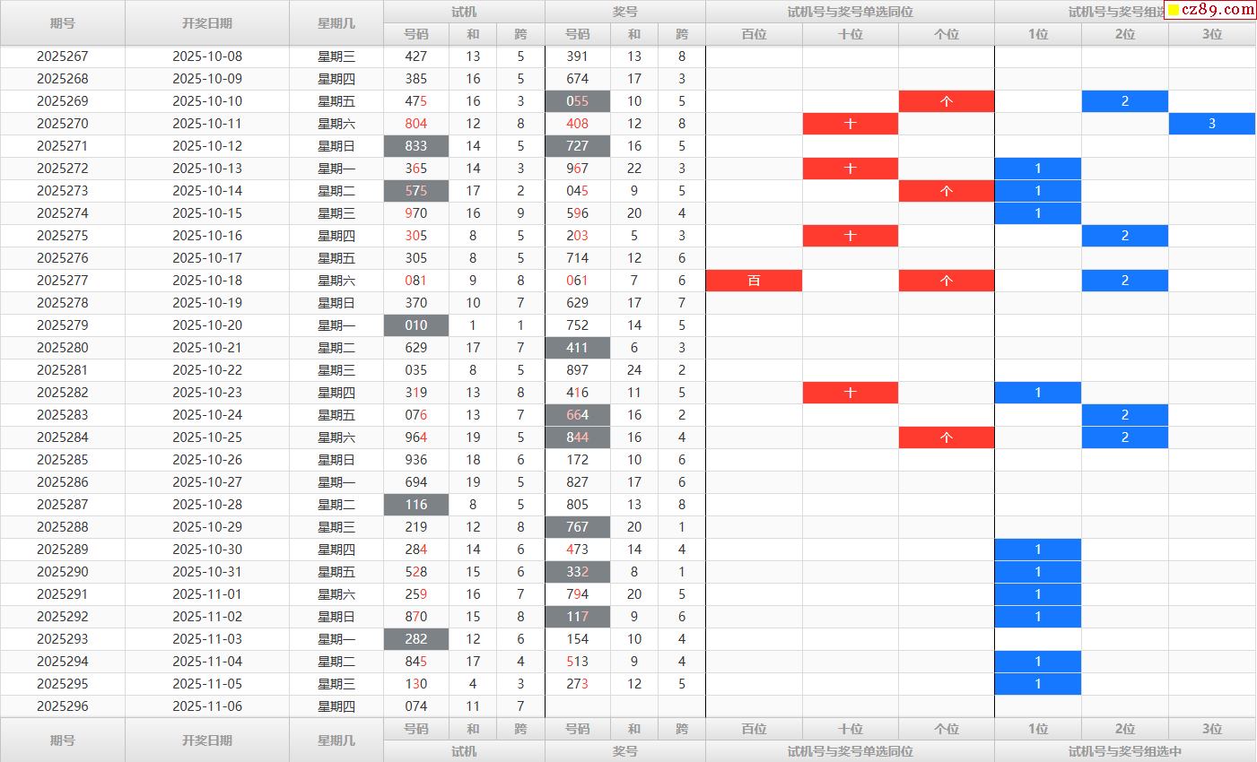Screen dimensions: 1257x762
Task: Click trial number 074 in row 2025296
Action: [416, 706]
